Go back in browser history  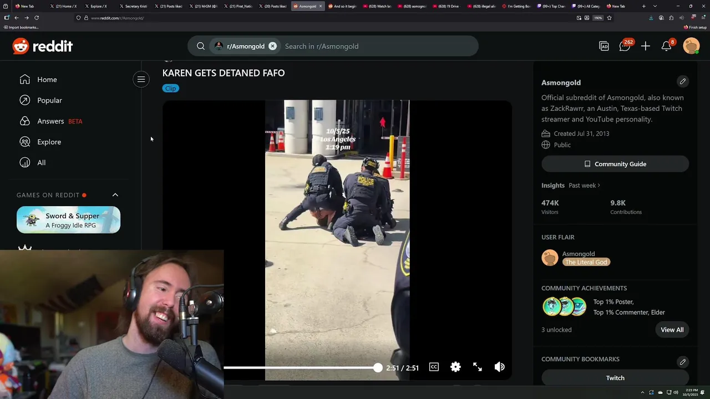[16, 18]
